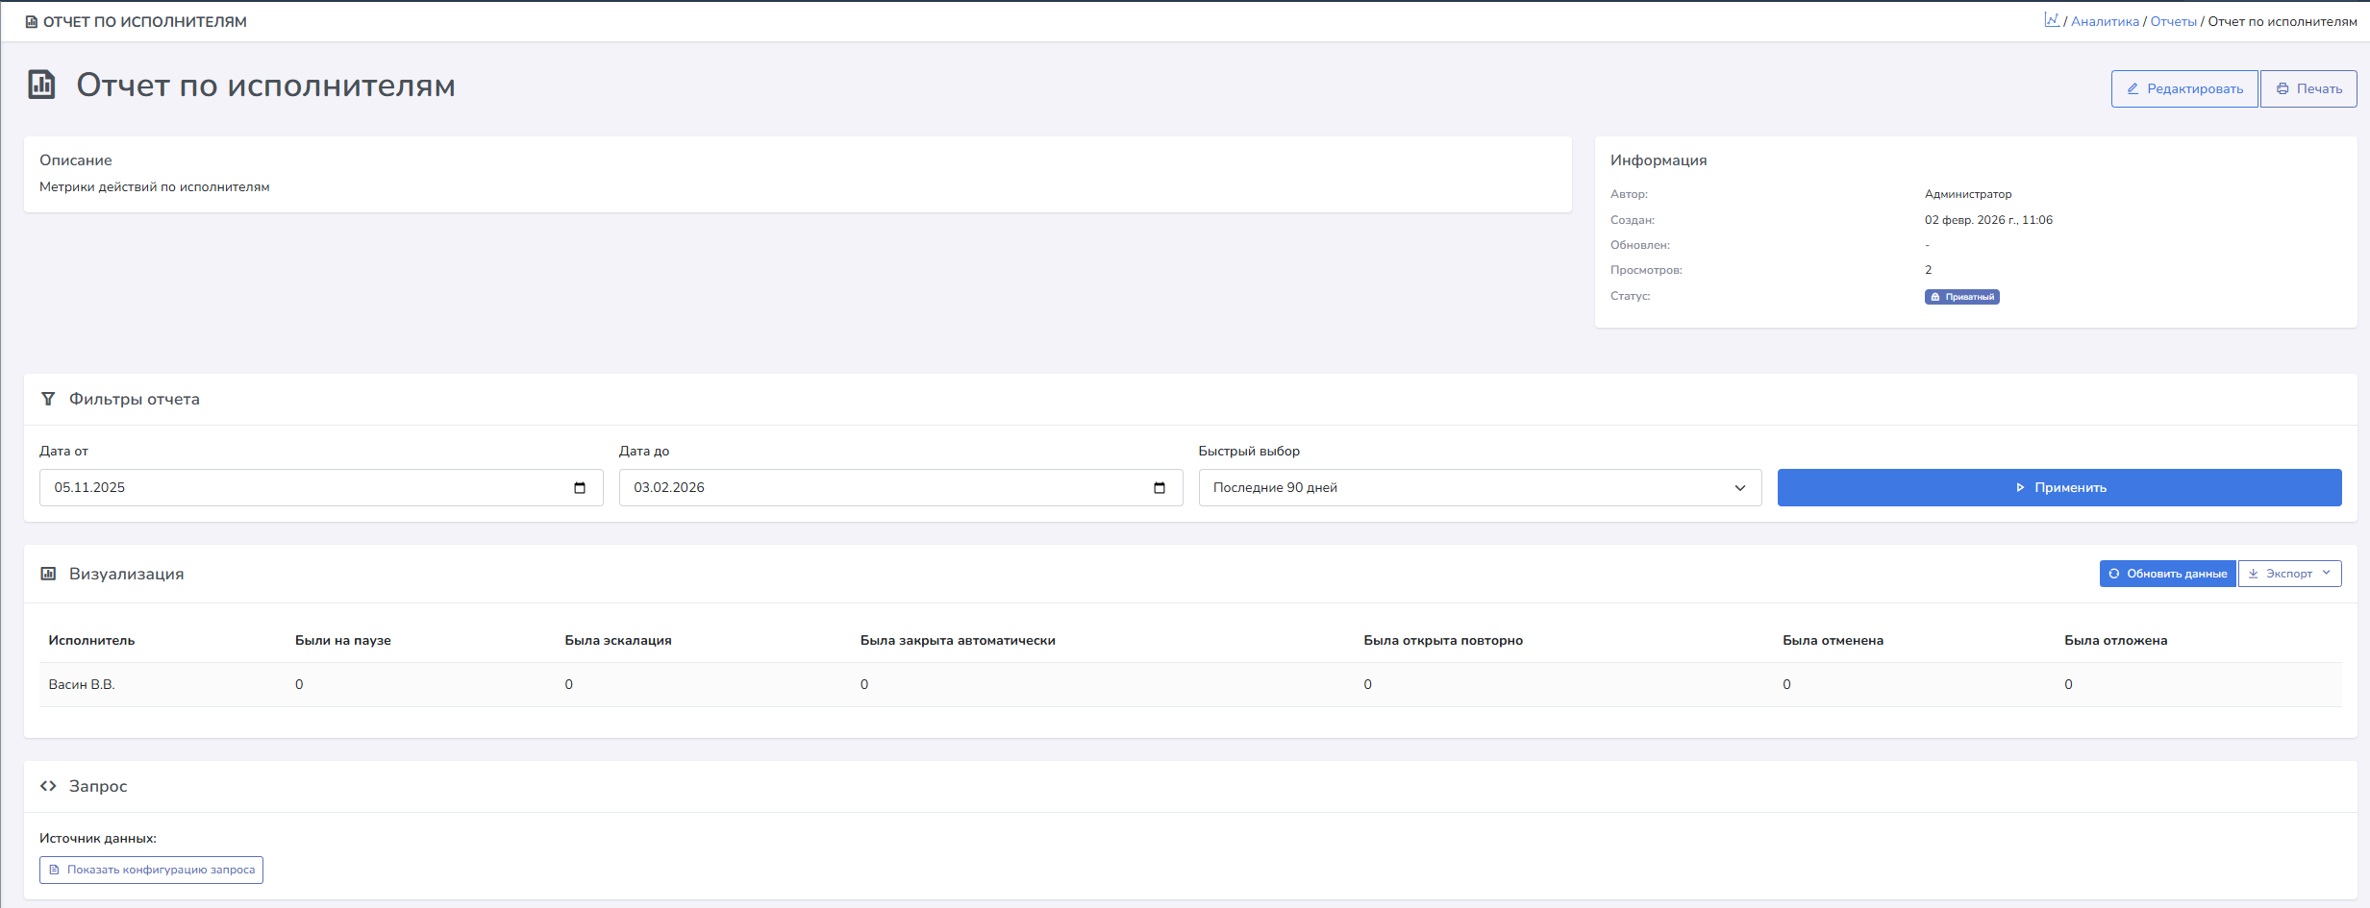
Task: Show query config via 'Показать конфигурацию запроса'
Action: [x=151, y=870]
